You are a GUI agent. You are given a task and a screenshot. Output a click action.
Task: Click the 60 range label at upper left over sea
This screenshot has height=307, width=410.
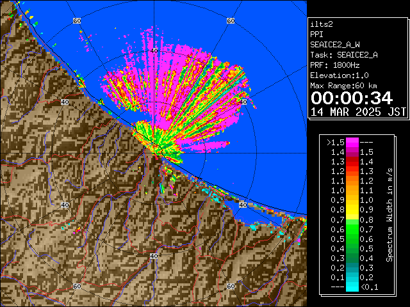(x=77, y=20)
